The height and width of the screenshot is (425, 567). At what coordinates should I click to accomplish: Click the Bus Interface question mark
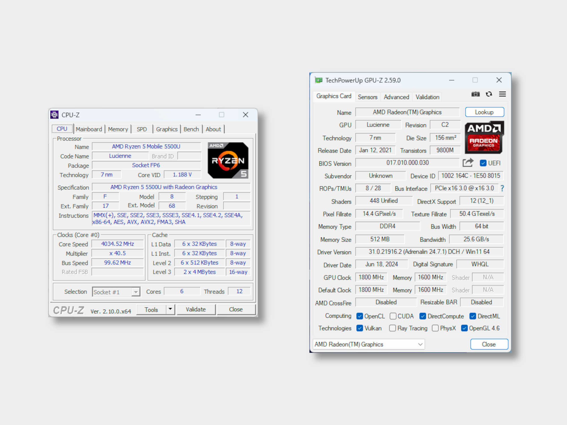tap(502, 188)
